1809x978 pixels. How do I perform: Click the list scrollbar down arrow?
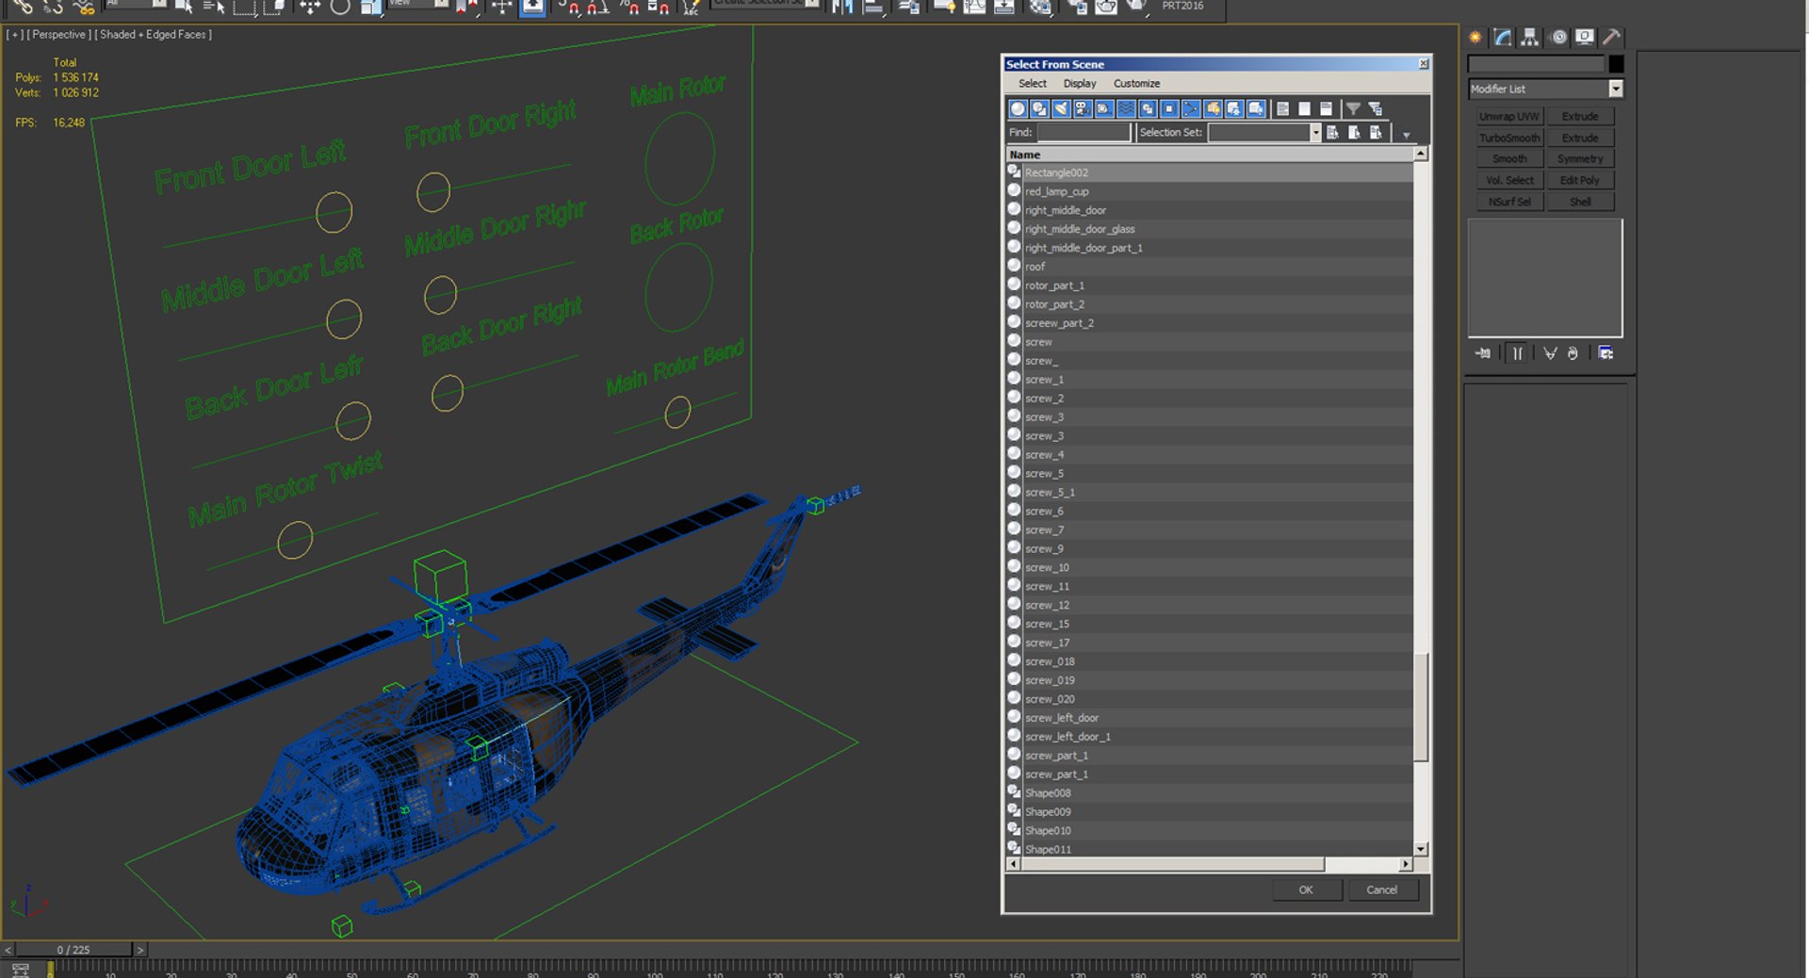click(1421, 849)
